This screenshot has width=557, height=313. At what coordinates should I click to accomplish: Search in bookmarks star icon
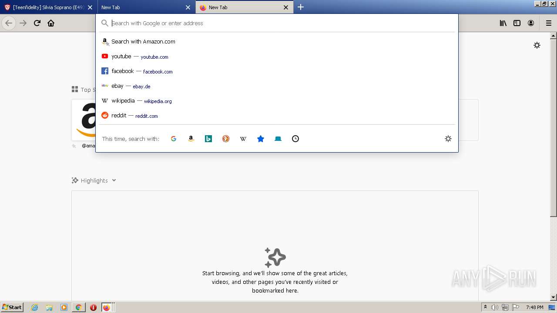tap(261, 139)
